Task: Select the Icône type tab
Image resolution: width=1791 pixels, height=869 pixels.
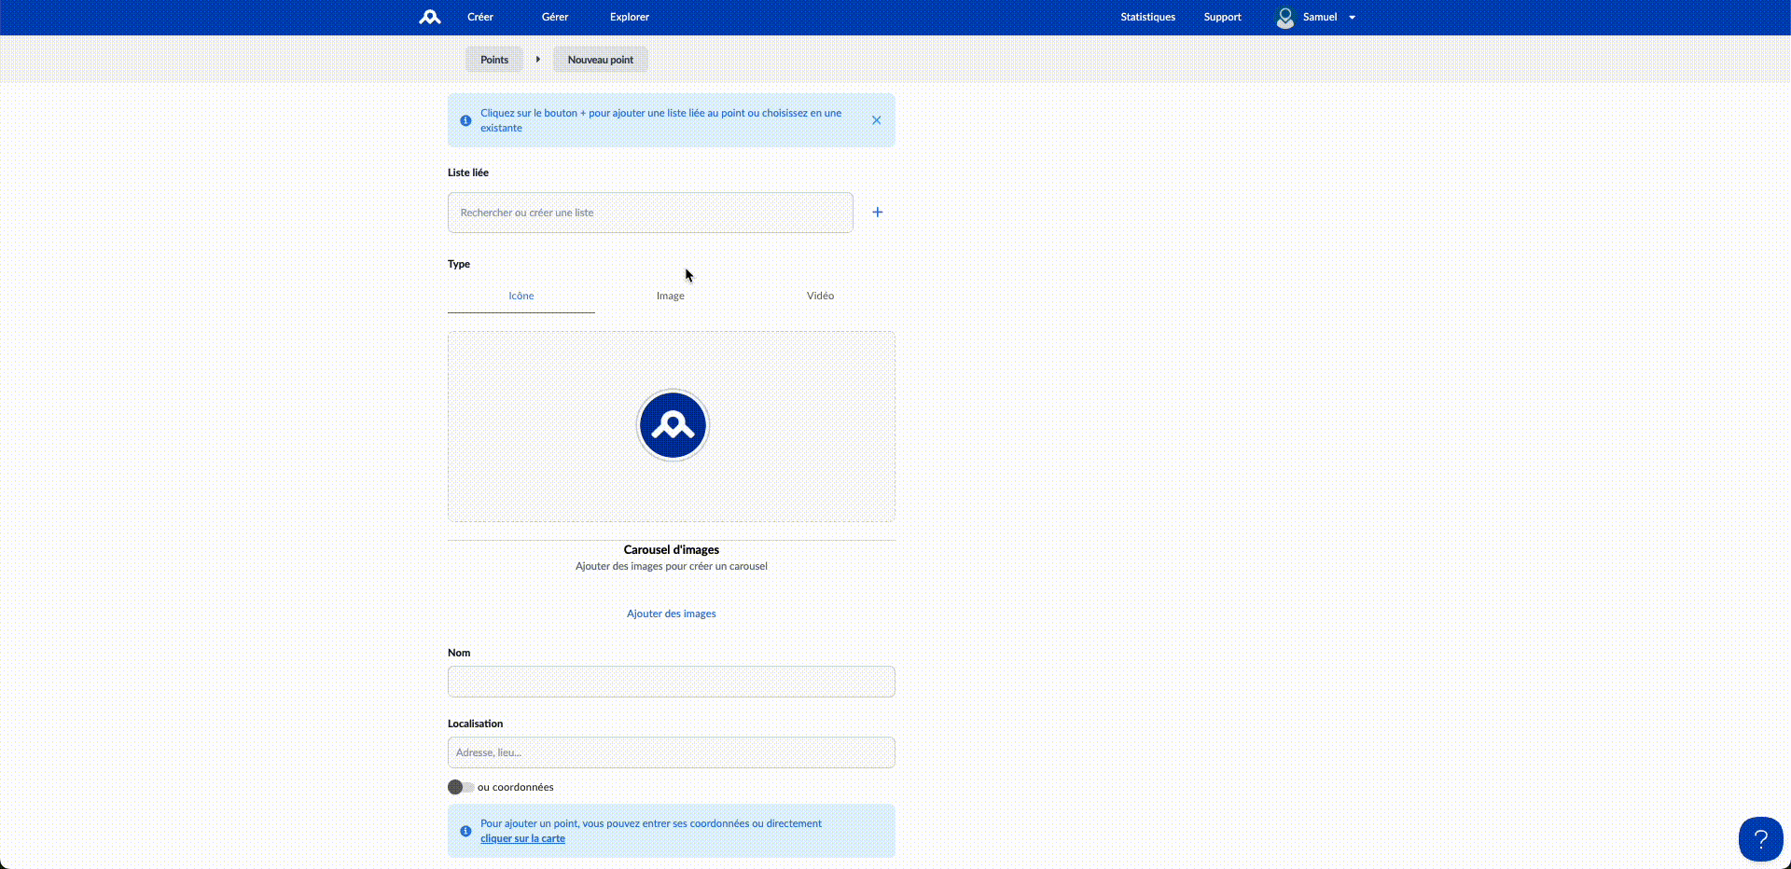Action: (521, 296)
